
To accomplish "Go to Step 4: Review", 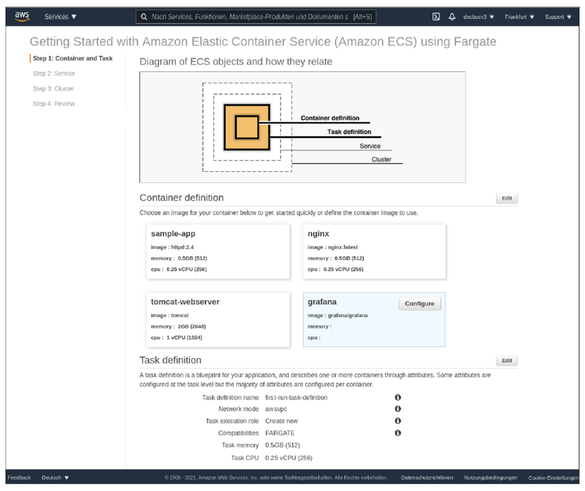I will 54,104.
